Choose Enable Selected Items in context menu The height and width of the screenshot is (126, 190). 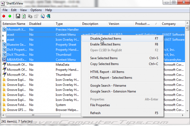pyautogui.click(x=122, y=44)
